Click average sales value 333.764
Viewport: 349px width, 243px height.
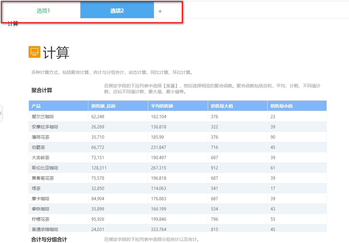(x=159, y=229)
